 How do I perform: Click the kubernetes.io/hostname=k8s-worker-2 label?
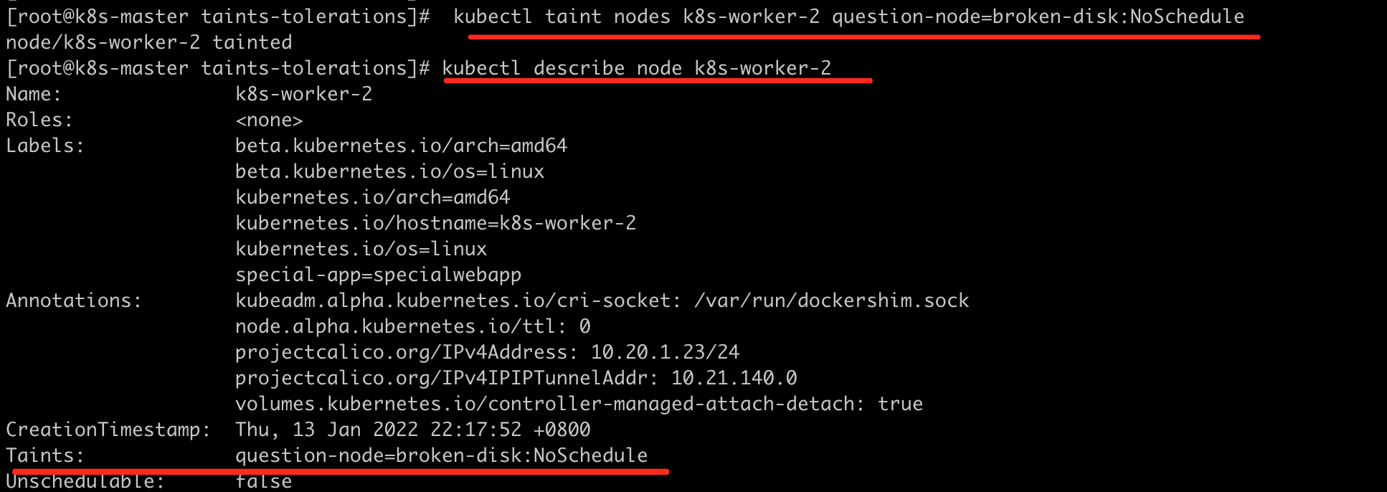click(435, 223)
